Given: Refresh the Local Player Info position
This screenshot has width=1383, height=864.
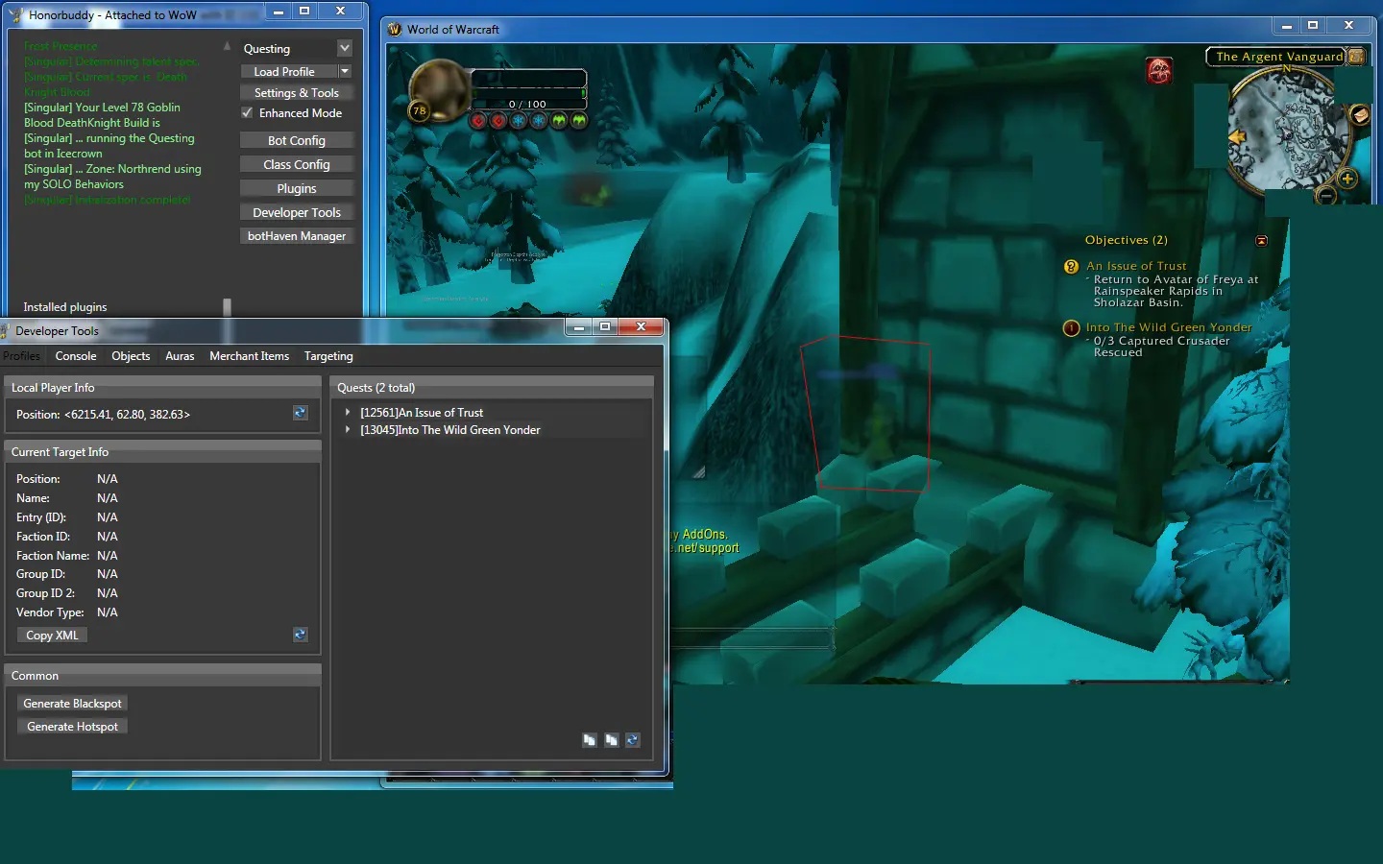Looking at the screenshot, I should coord(300,413).
